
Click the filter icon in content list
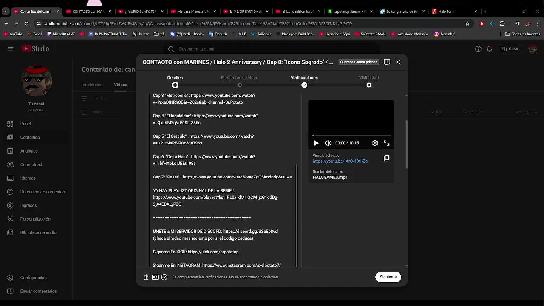pos(84,99)
